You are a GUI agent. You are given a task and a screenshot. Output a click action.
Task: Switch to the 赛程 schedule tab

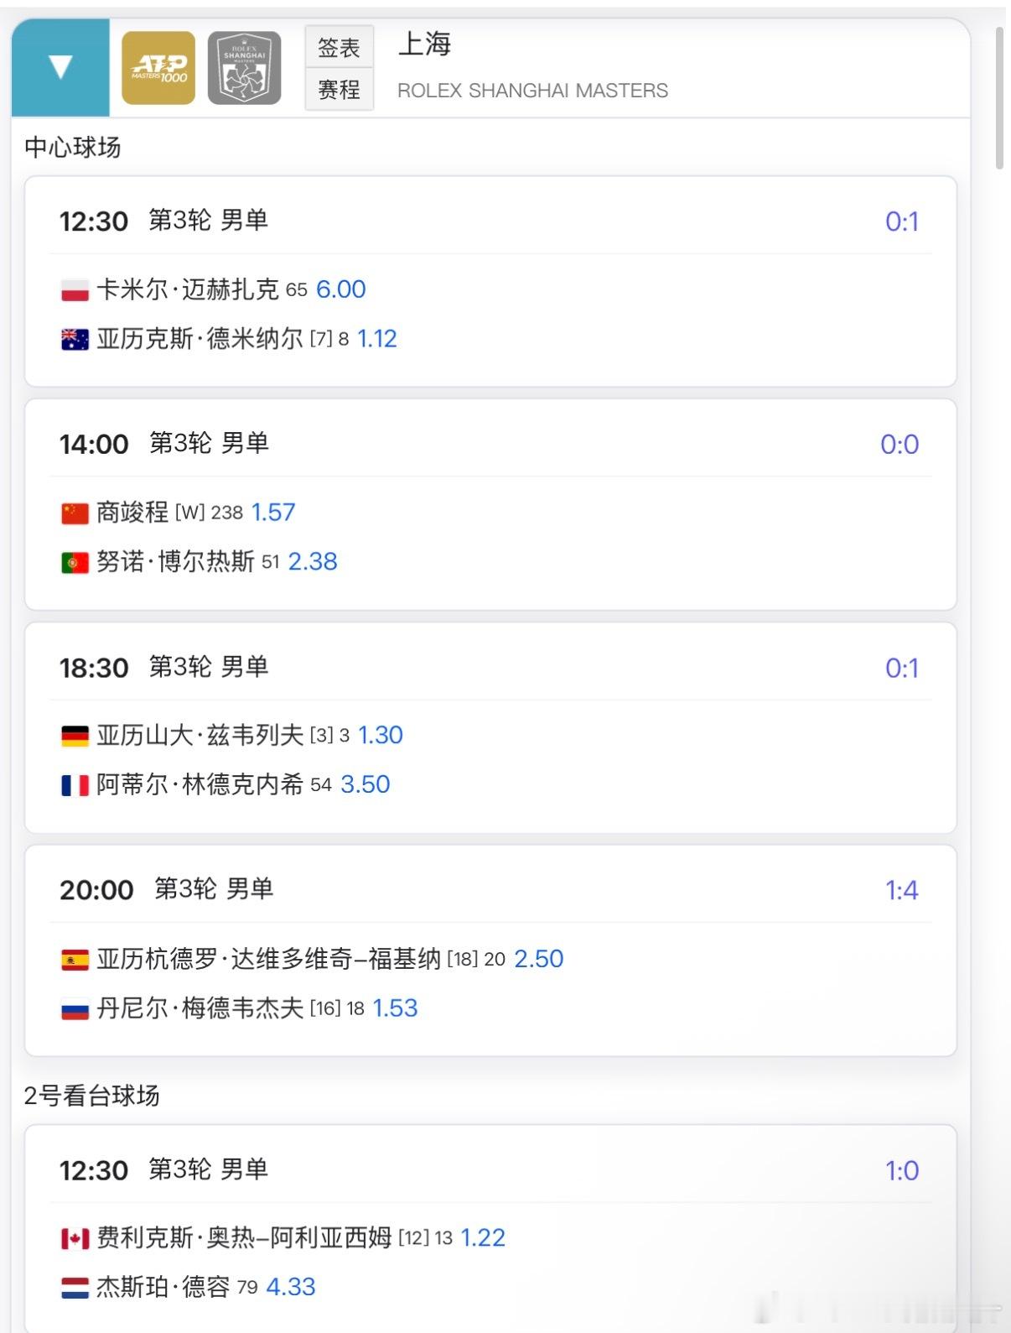coord(339,89)
